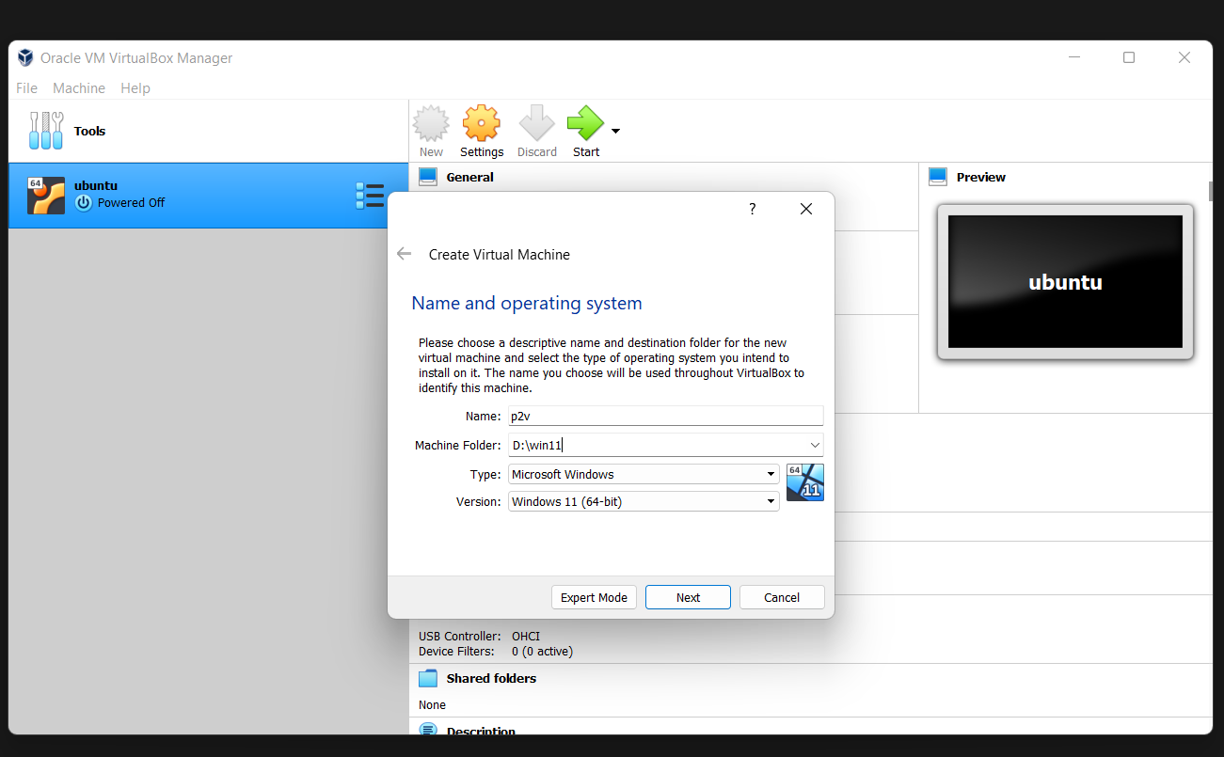
Task: Open the Machine menu
Action: (79, 87)
